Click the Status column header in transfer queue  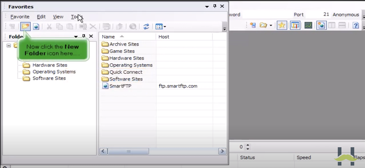click(x=265, y=158)
